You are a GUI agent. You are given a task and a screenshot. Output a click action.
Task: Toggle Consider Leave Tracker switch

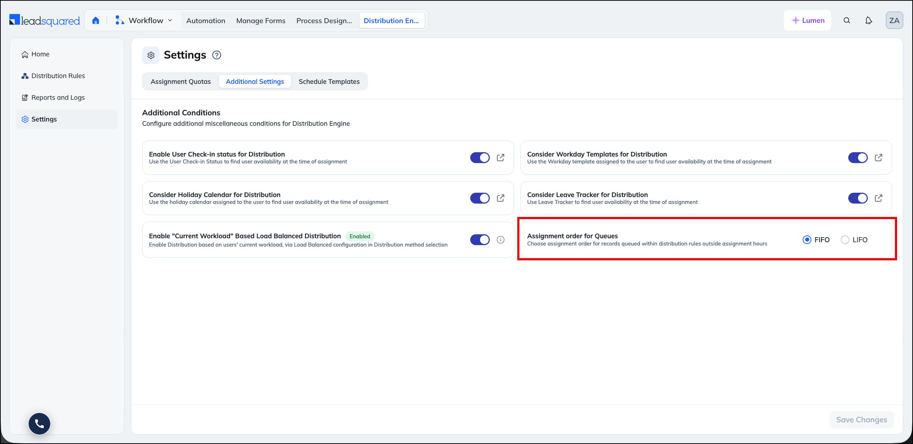coord(858,198)
